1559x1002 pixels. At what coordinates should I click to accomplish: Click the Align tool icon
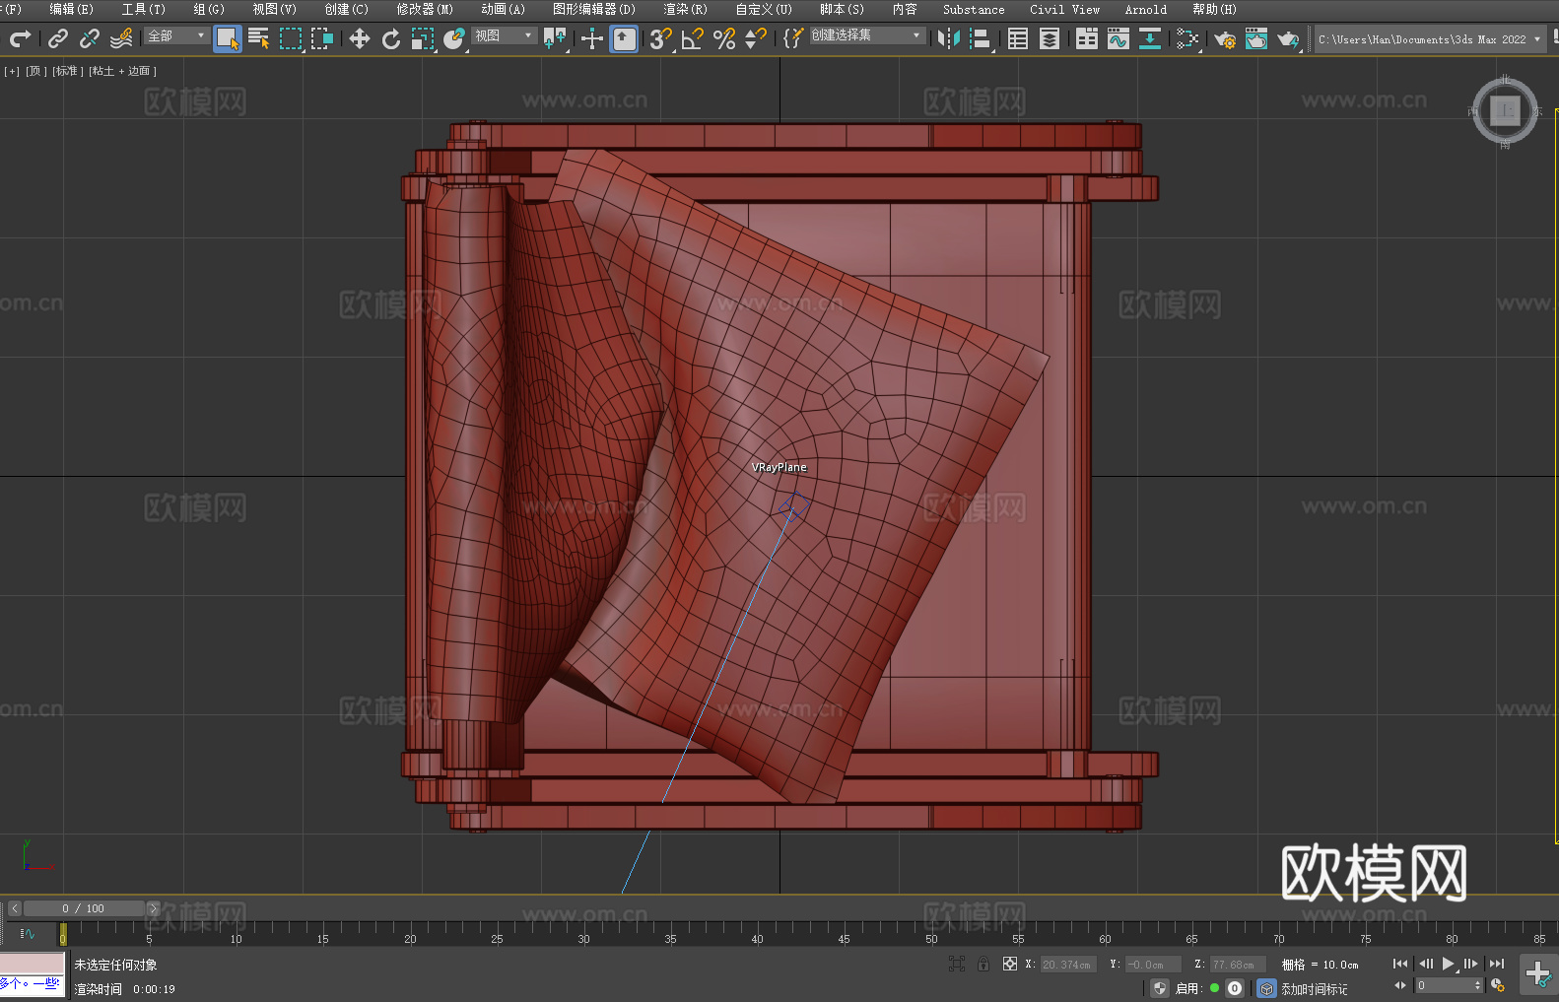pos(981,38)
